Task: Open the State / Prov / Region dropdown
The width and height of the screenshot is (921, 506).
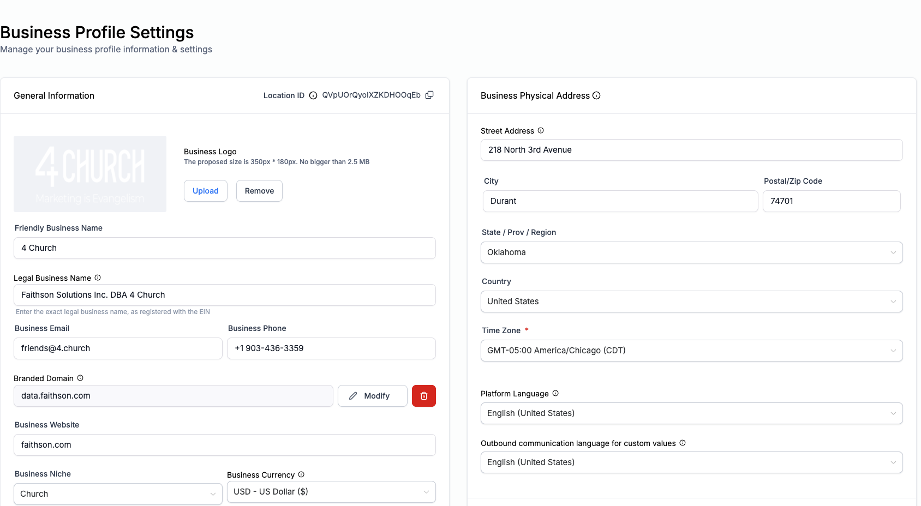Action: pos(691,252)
